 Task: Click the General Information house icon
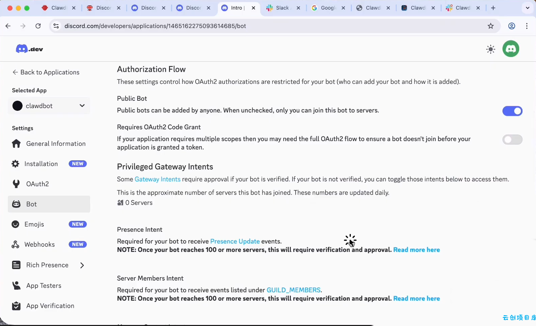16,144
